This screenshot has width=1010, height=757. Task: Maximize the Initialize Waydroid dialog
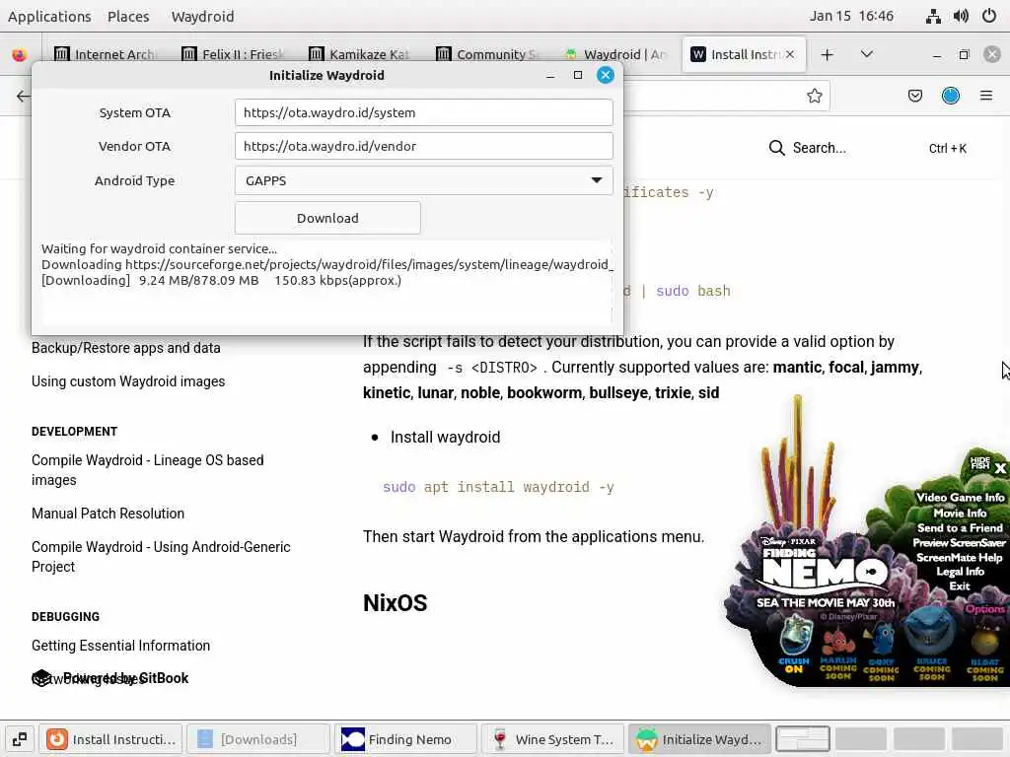(x=578, y=75)
